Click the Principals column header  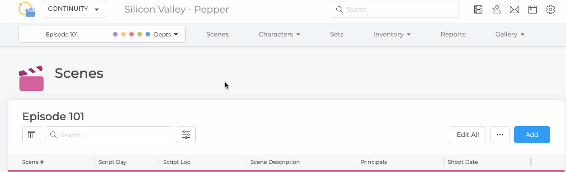(373, 162)
